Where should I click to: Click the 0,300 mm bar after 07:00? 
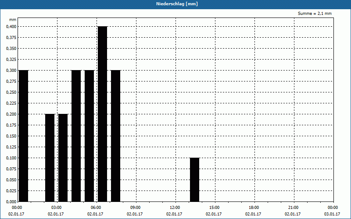[x=115, y=136]
